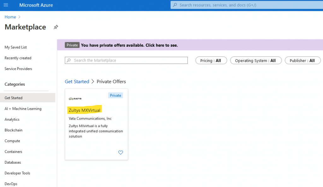Select the Get Started category

click(x=28, y=98)
